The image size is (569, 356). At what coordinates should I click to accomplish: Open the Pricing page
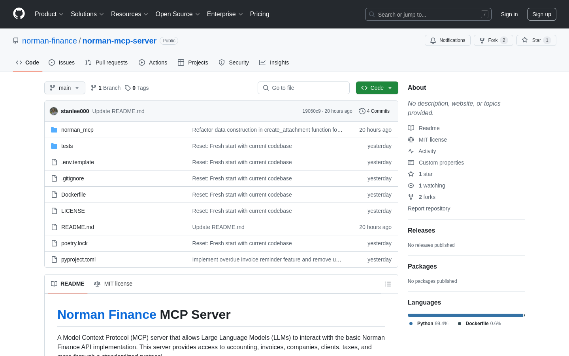pos(260,14)
